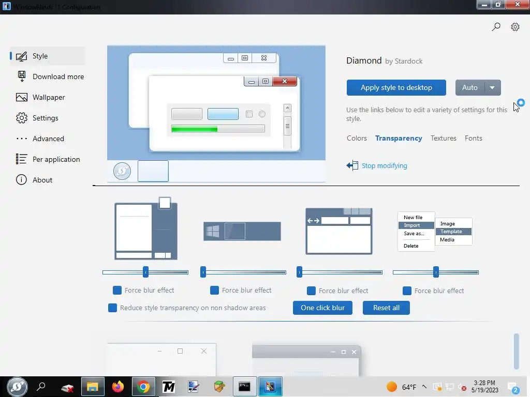Image resolution: width=530 pixels, height=397 pixels.
Task: Click the About info icon
Action: click(x=21, y=179)
